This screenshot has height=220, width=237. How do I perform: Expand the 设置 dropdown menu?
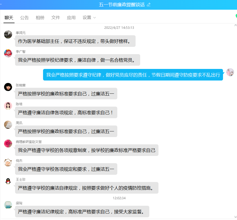point(89,18)
